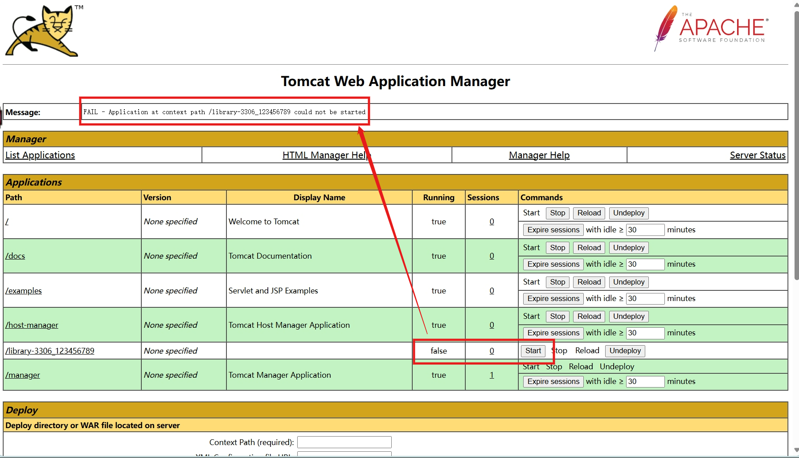View sessions count for /docs
Image resolution: width=799 pixels, height=458 pixels.
pos(492,256)
